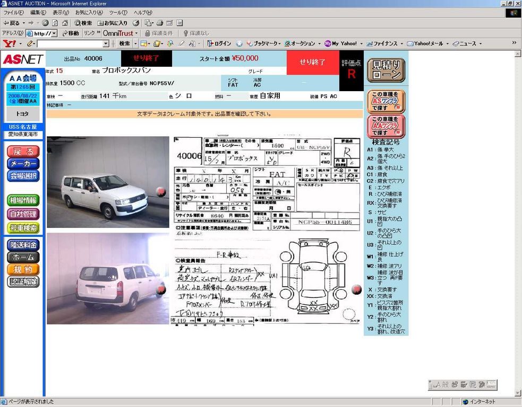Click the ASNET logo
The width and height of the screenshot is (522, 407).
(23, 59)
